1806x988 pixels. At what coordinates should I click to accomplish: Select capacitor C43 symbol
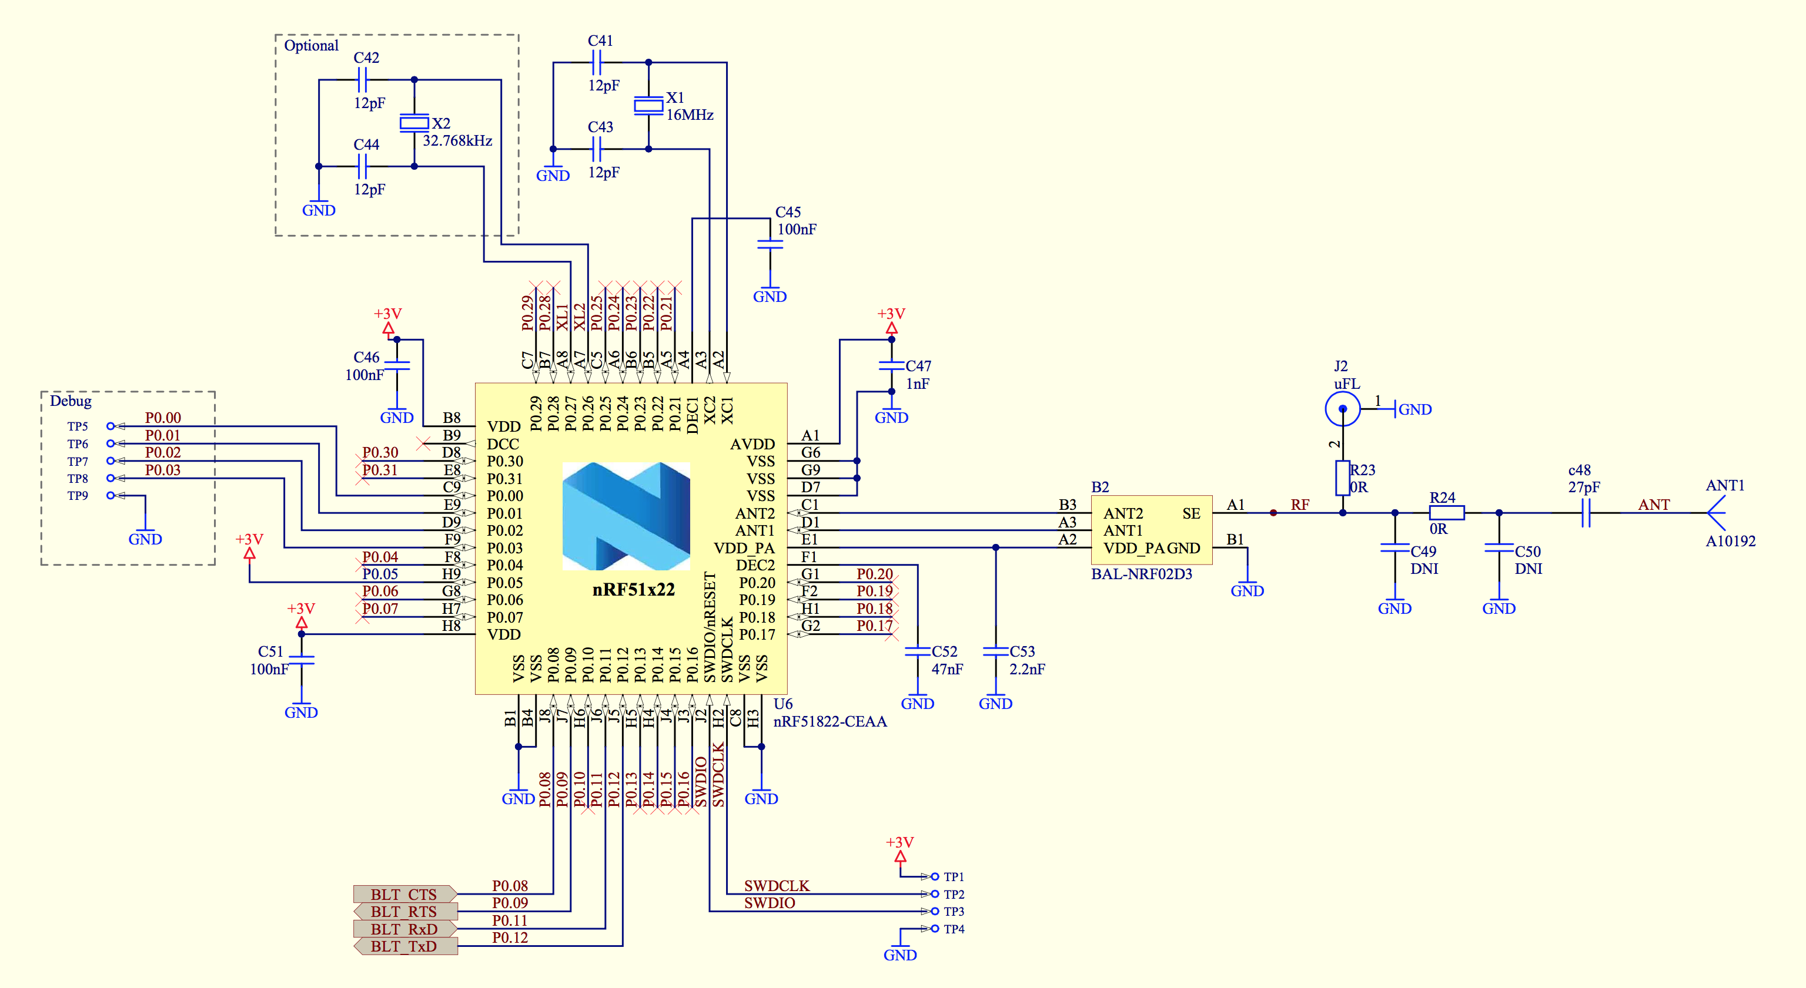click(x=596, y=149)
